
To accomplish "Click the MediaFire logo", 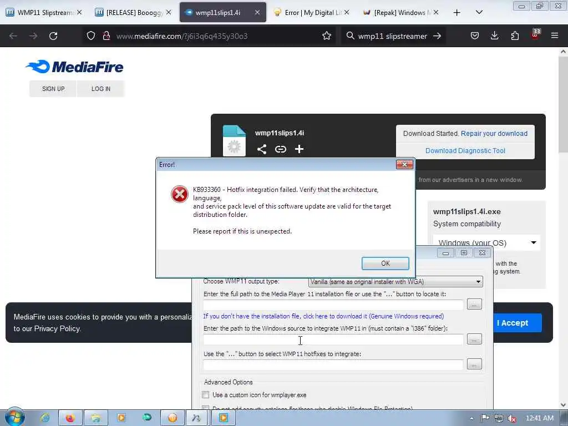I will point(75,67).
